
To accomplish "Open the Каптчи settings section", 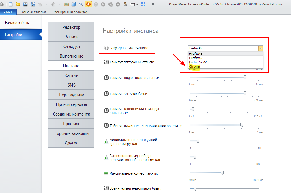I will [71, 75].
